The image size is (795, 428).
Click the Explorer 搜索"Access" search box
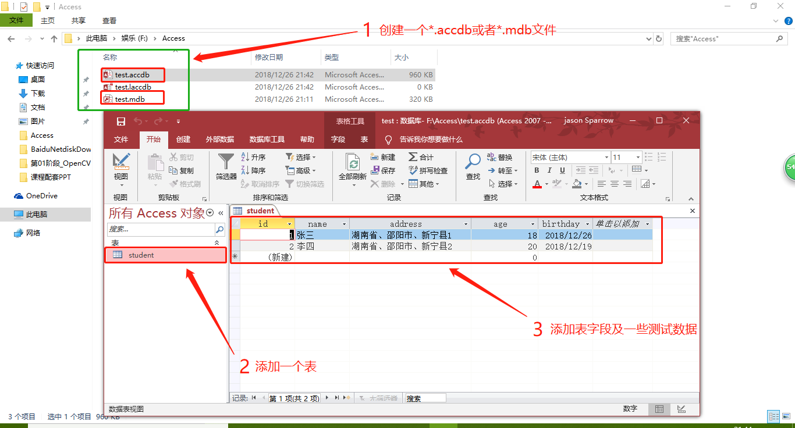727,38
